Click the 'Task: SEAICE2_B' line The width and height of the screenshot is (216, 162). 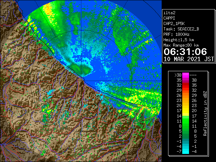181,29
